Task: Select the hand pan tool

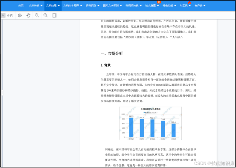Action: (x=28, y=15)
